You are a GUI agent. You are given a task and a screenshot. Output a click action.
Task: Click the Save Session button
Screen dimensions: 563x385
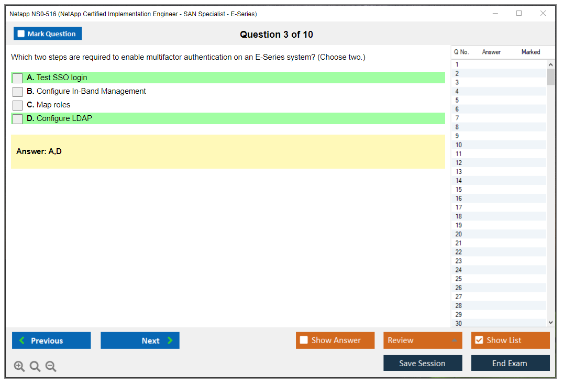coord(422,363)
